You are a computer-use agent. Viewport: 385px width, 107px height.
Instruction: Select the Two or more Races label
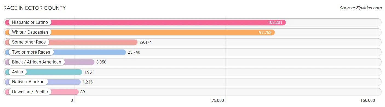31,52
